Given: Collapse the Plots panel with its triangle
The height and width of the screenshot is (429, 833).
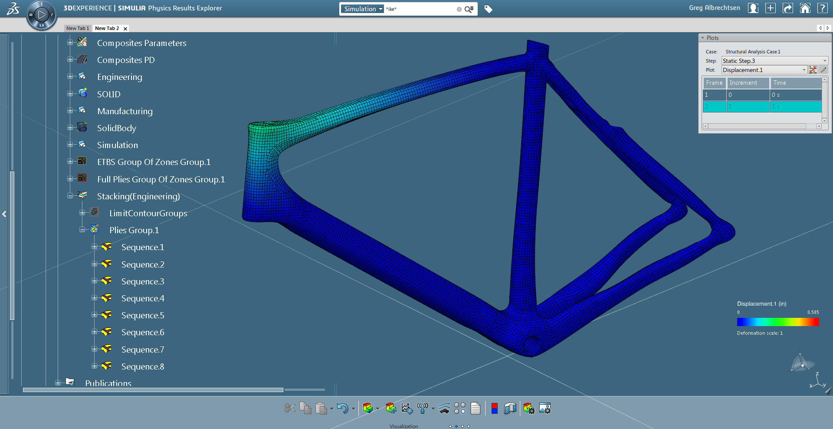Looking at the screenshot, I should [702, 38].
